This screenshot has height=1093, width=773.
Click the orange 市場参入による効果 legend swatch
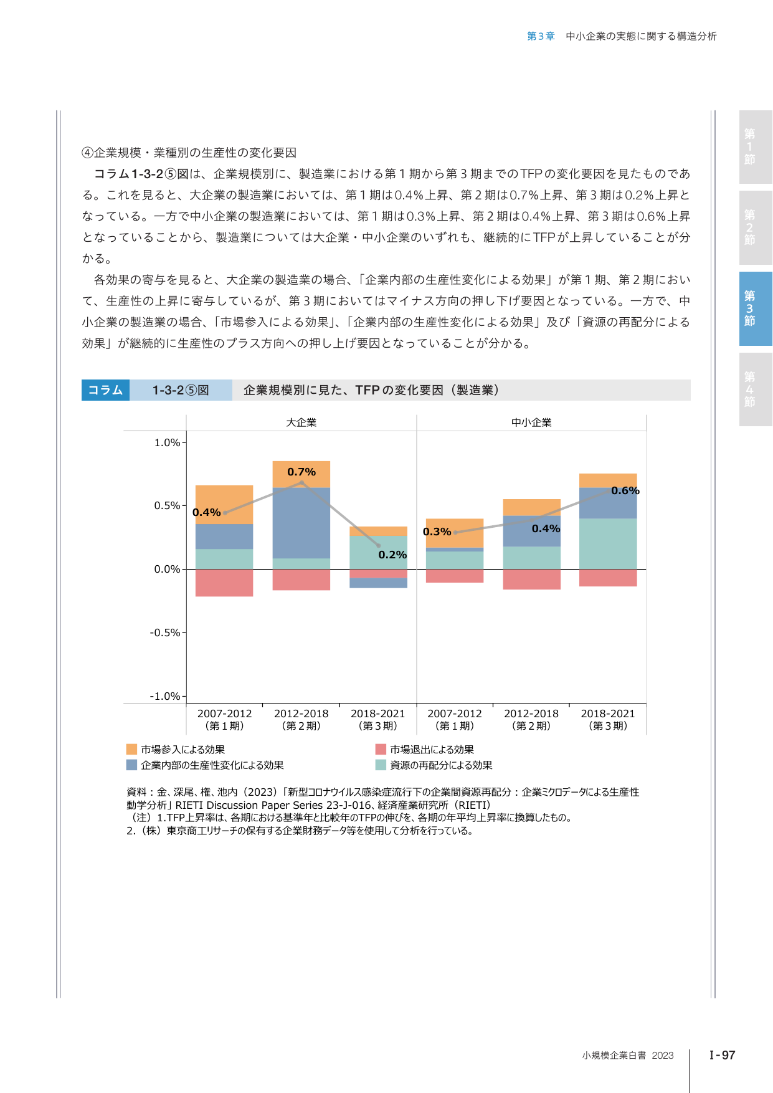[131, 749]
